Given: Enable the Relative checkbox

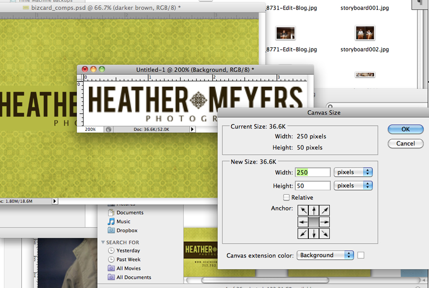Looking at the screenshot, I should point(286,197).
